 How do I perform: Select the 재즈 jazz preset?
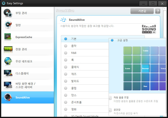(66, 74)
